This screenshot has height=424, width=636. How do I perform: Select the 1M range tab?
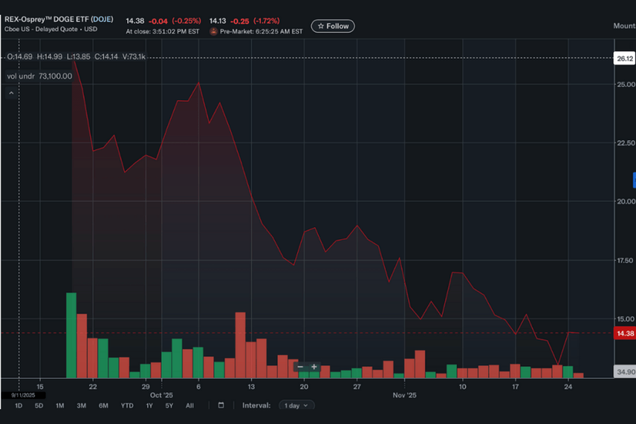click(x=59, y=405)
